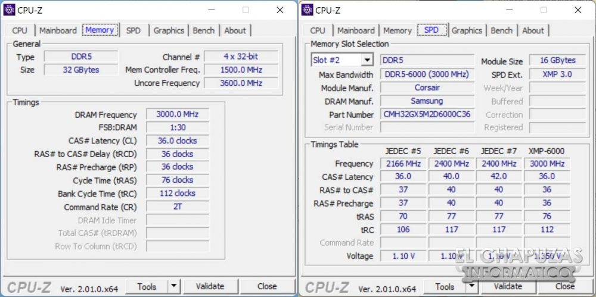Switch to SPD tab in left CPU-Z window
596x297 pixels.
[x=133, y=30]
